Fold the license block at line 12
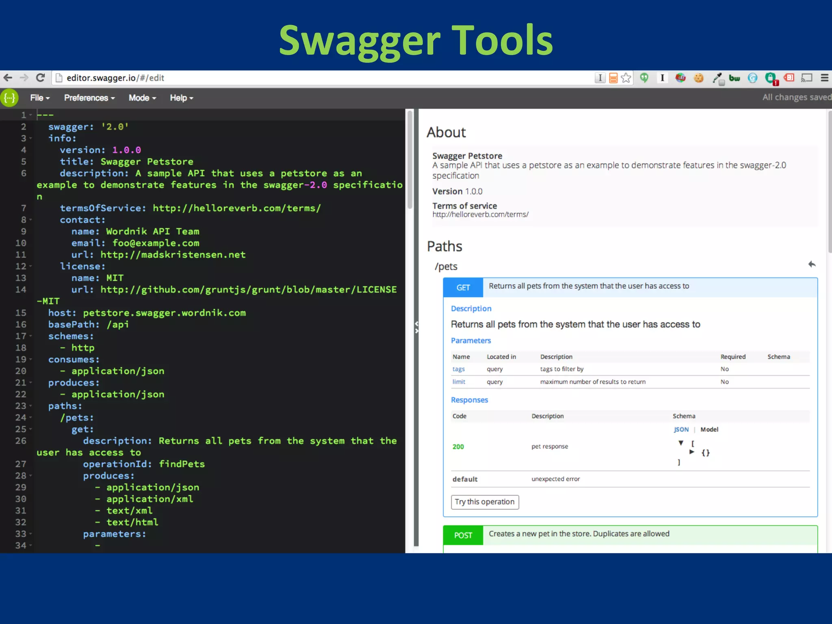This screenshot has width=832, height=624. coord(31,266)
